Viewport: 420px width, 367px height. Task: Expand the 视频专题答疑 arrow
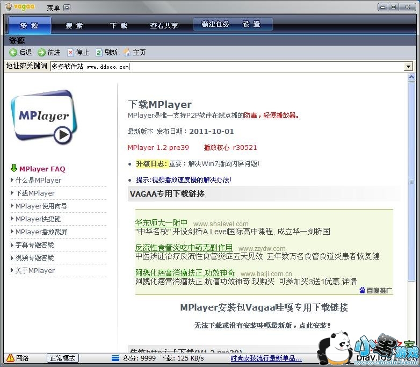coord(12,258)
